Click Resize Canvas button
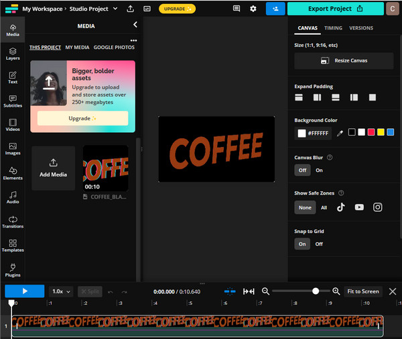This screenshot has width=402, height=339. [x=344, y=60]
